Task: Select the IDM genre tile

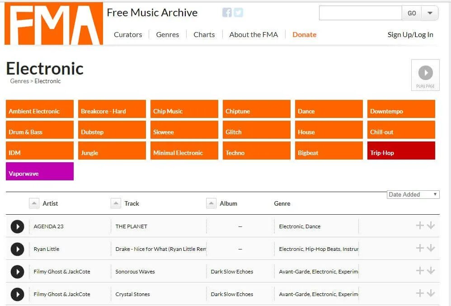Action: click(40, 151)
